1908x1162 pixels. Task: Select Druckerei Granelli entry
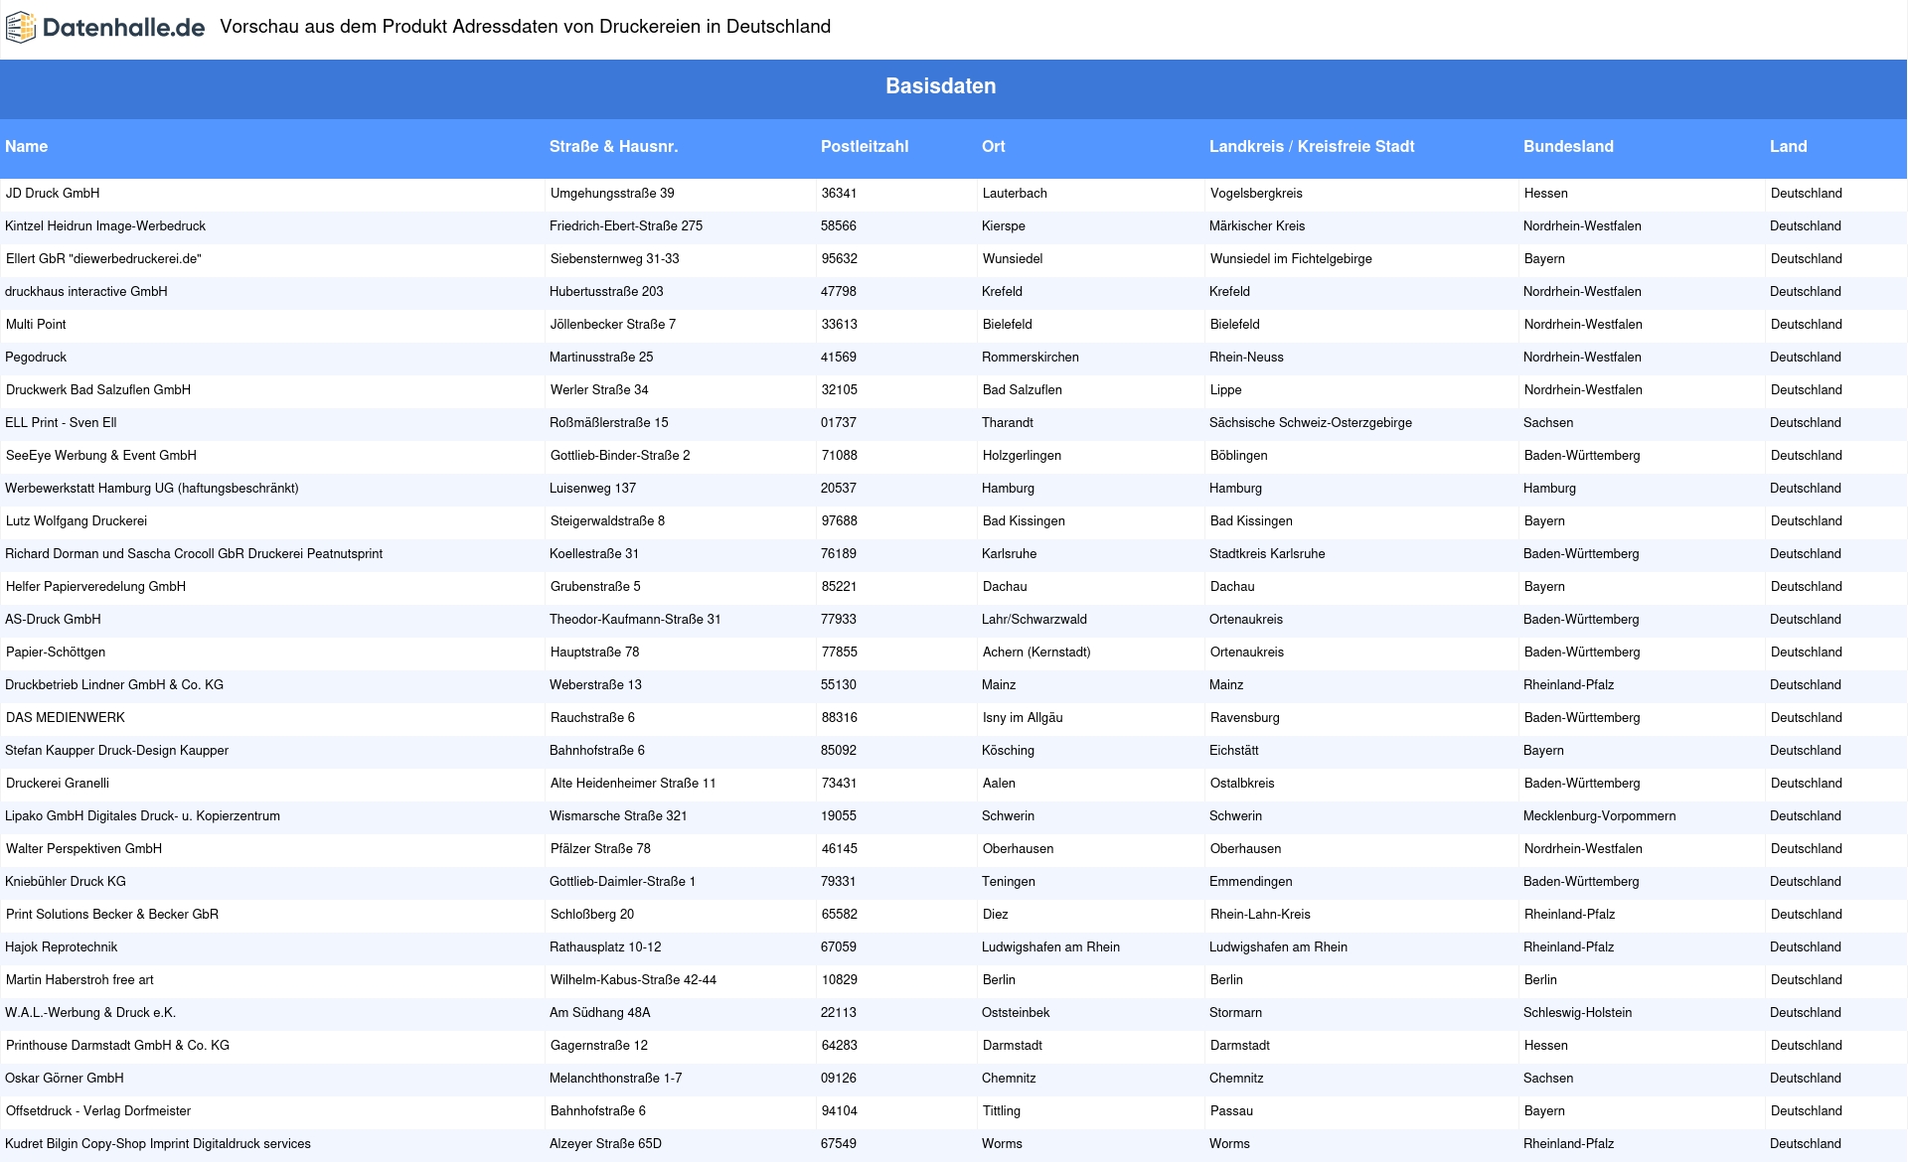(x=58, y=784)
